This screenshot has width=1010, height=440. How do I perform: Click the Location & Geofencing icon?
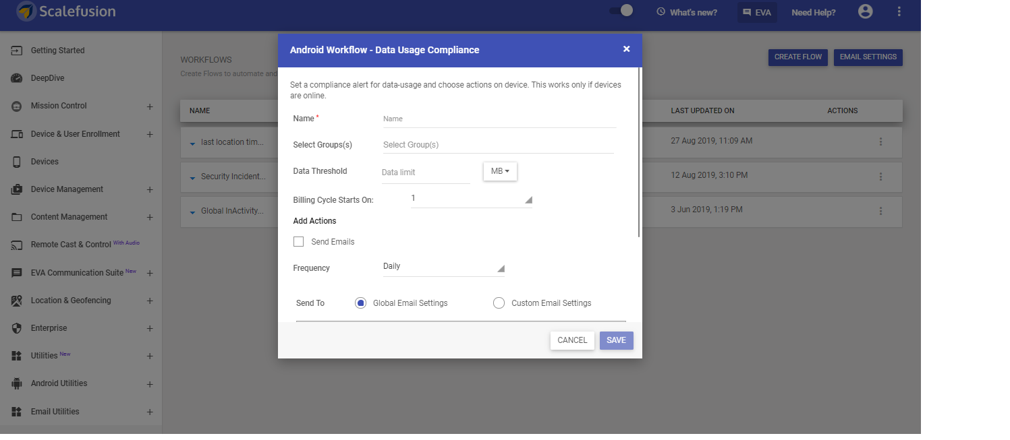point(17,301)
